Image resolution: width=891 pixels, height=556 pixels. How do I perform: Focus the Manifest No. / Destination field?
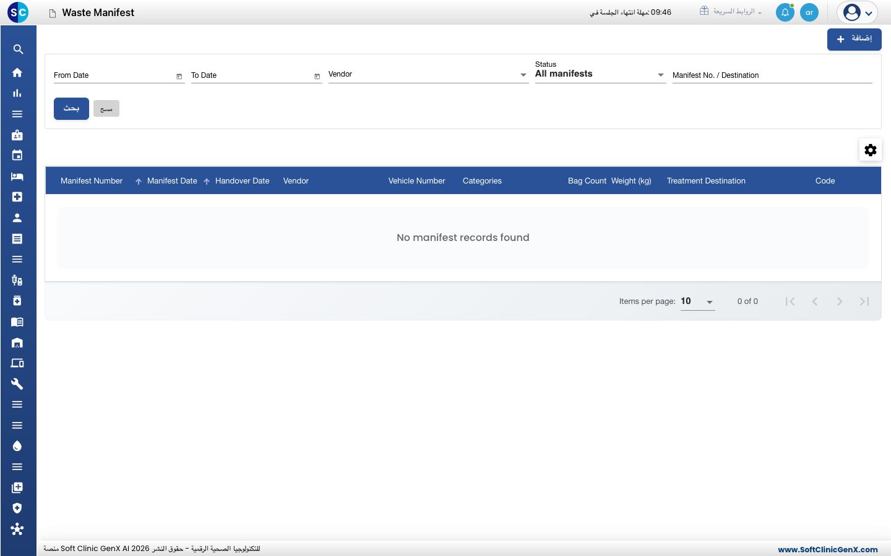coord(772,75)
